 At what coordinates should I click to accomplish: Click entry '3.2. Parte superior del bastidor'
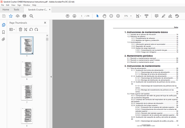[x=138, y=94]
